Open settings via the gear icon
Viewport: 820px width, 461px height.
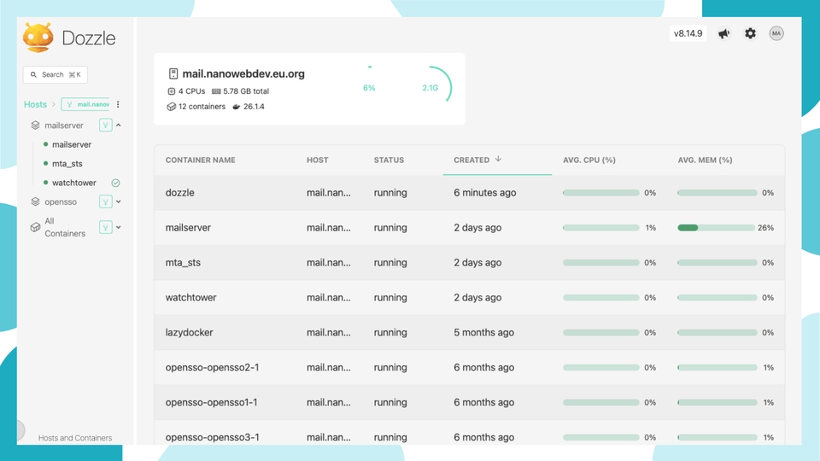point(751,33)
